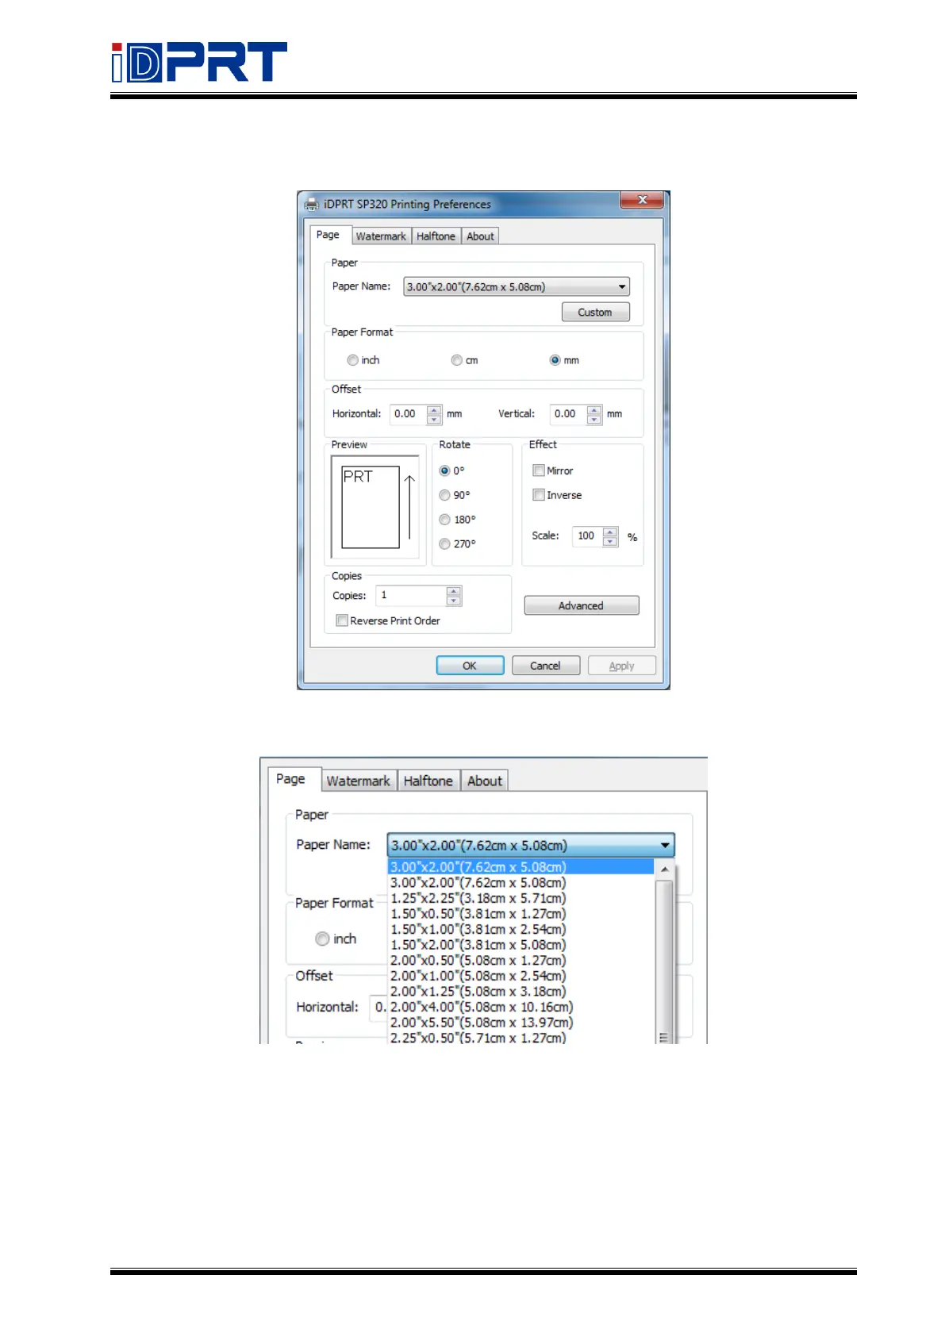Decrease Scale with down arrow
Screen dimensions: 945x1336
[x=610, y=541]
